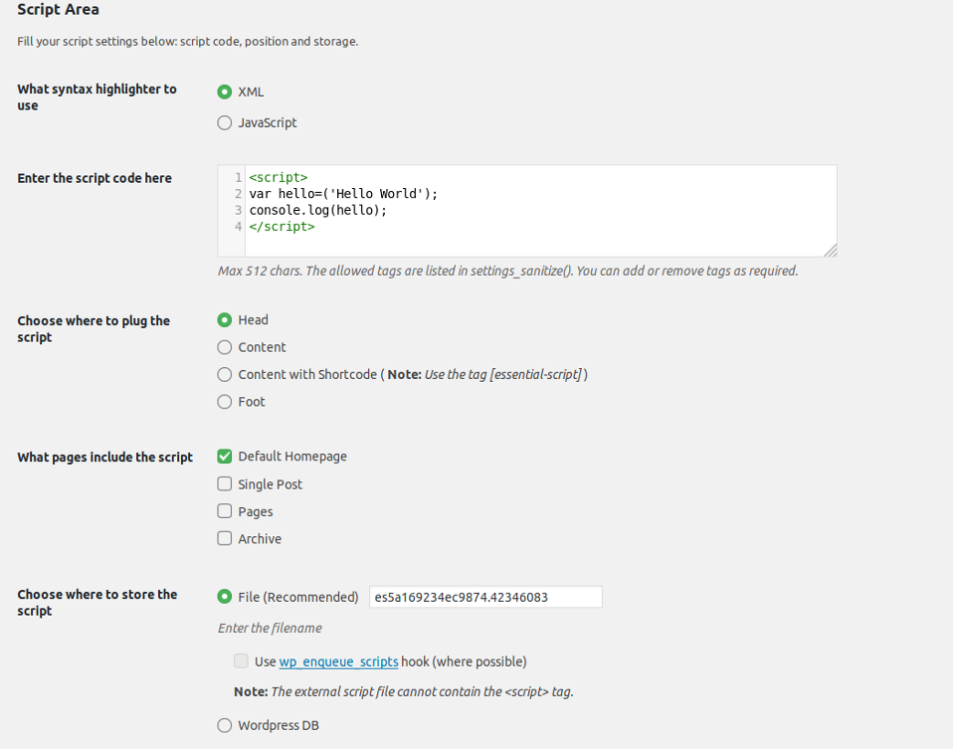Choose the plain Content radio option

pyautogui.click(x=225, y=347)
